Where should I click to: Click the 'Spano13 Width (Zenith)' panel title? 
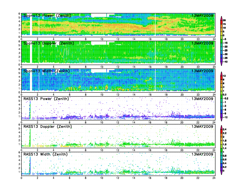(x=46, y=71)
